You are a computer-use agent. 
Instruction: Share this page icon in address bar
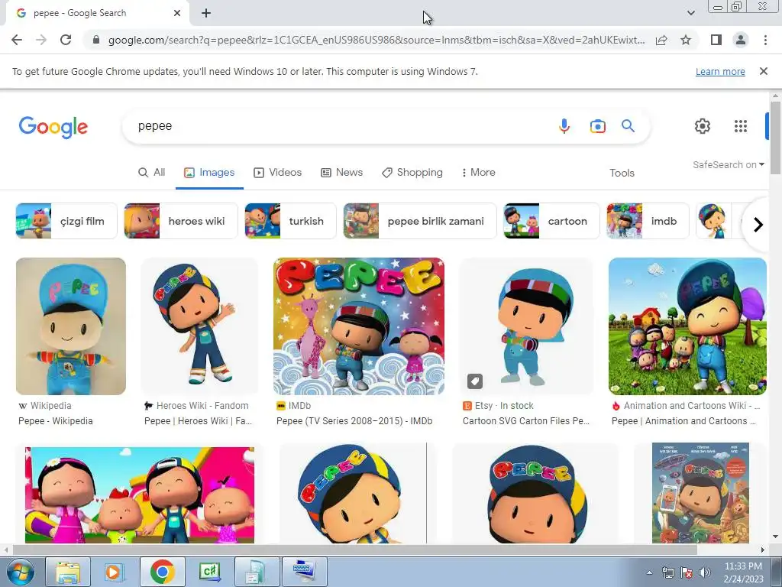tap(661, 40)
